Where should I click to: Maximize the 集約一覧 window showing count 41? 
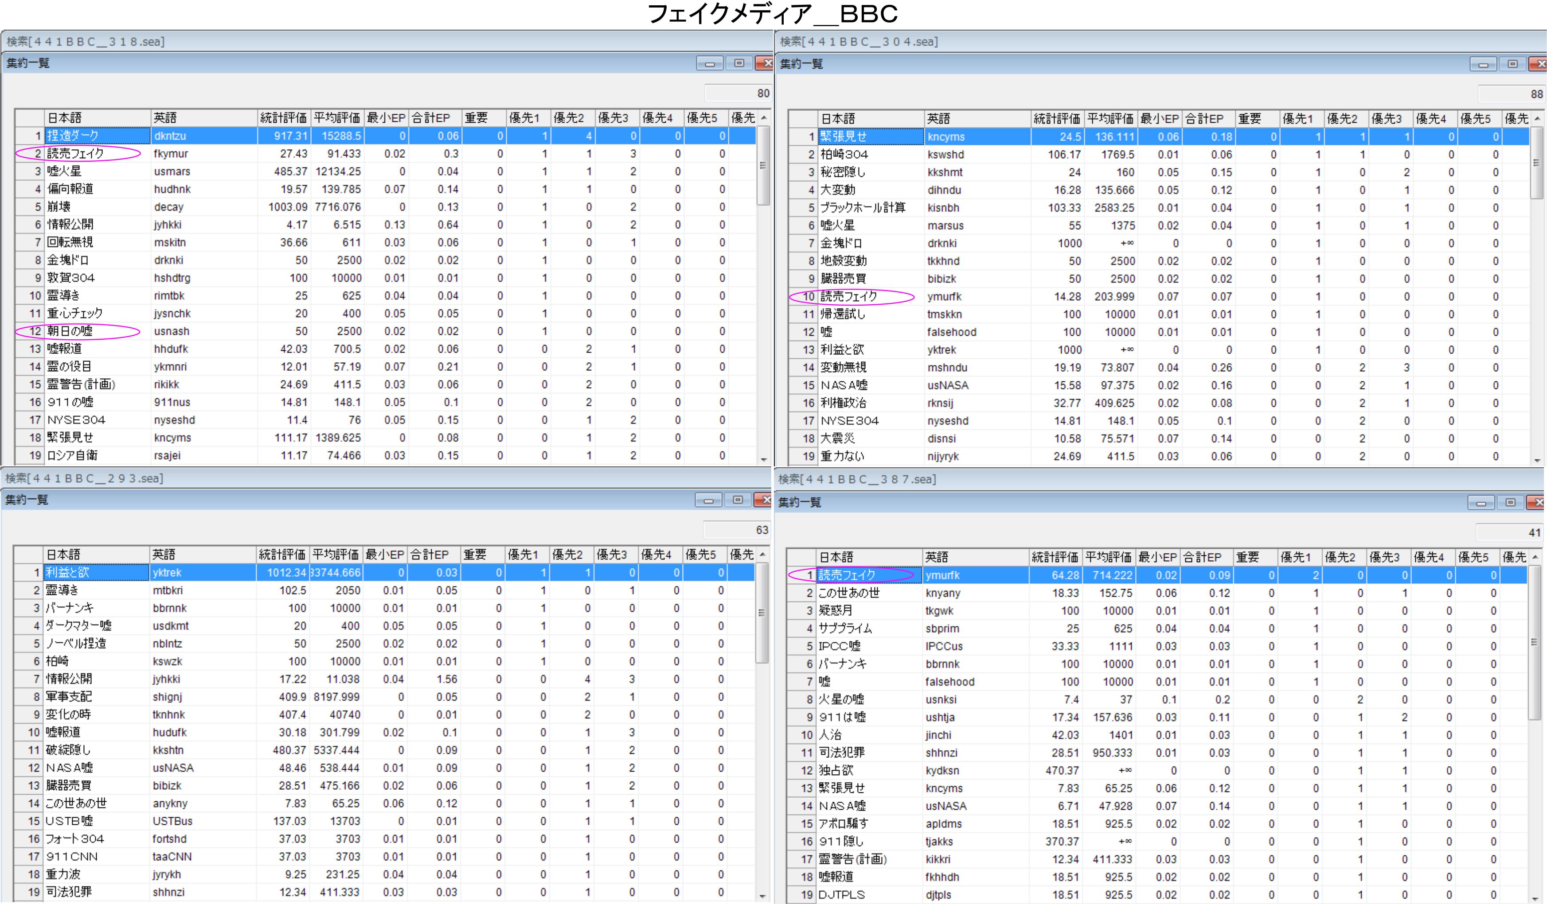pyautogui.click(x=1511, y=502)
